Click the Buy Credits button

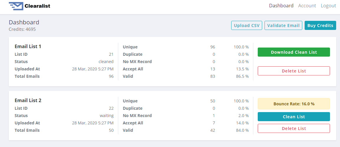click(x=320, y=26)
